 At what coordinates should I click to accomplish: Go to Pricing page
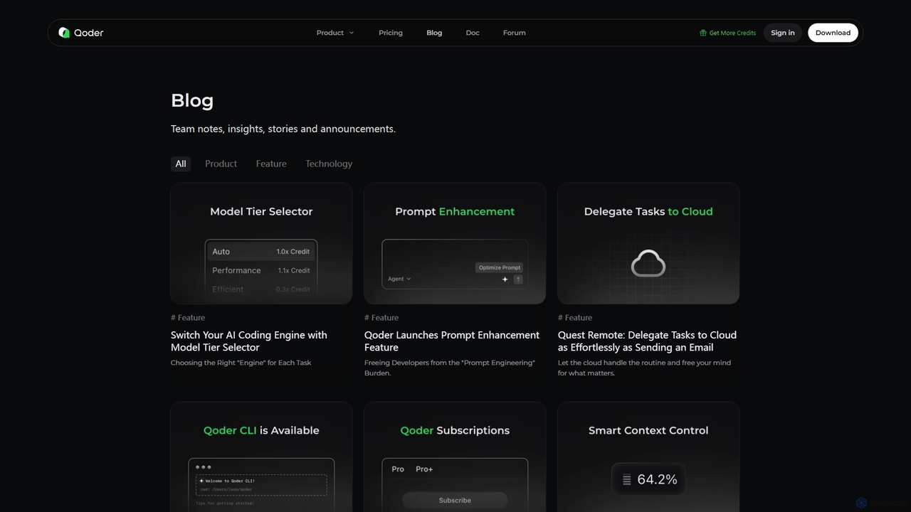[x=391, y=33]
